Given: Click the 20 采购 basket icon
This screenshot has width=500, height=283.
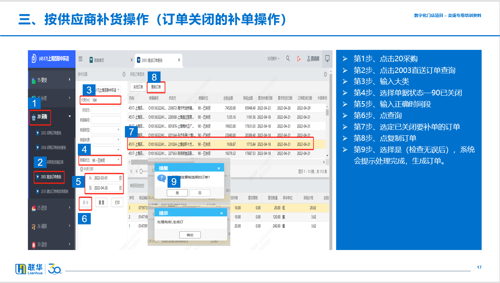Looking at the screenshot, I should 34,117.
